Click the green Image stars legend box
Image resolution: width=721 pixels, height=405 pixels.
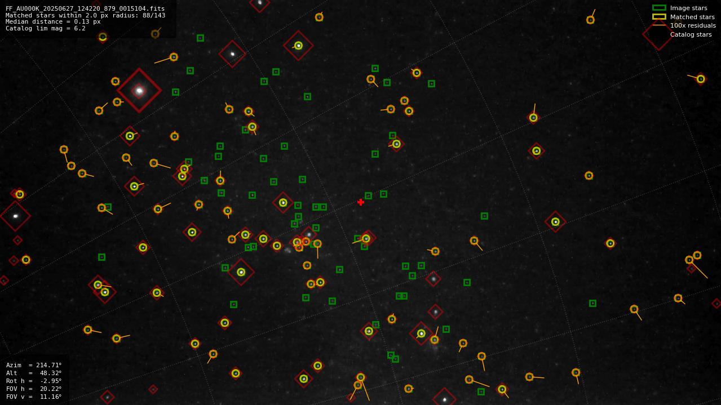659,8
